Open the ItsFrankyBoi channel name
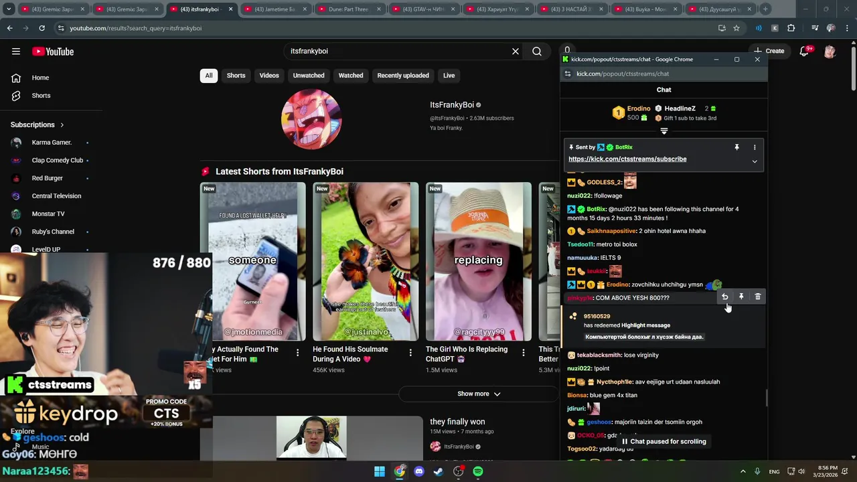This screenshot has width=857, height=482. click(452, 105)
